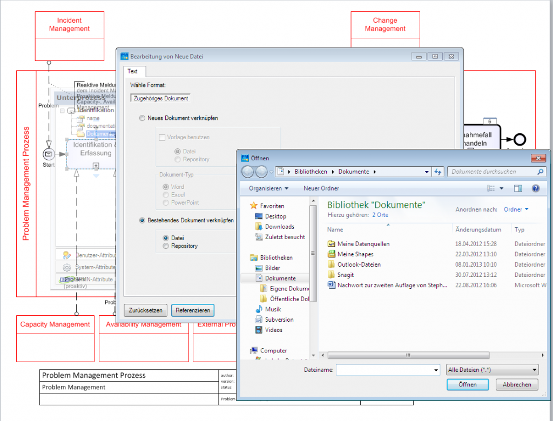Select the Bestehendes Dokument verknüpfen radio button
Image resolution: width=553 pixels, height=421 pixels.
pos(142,220)
